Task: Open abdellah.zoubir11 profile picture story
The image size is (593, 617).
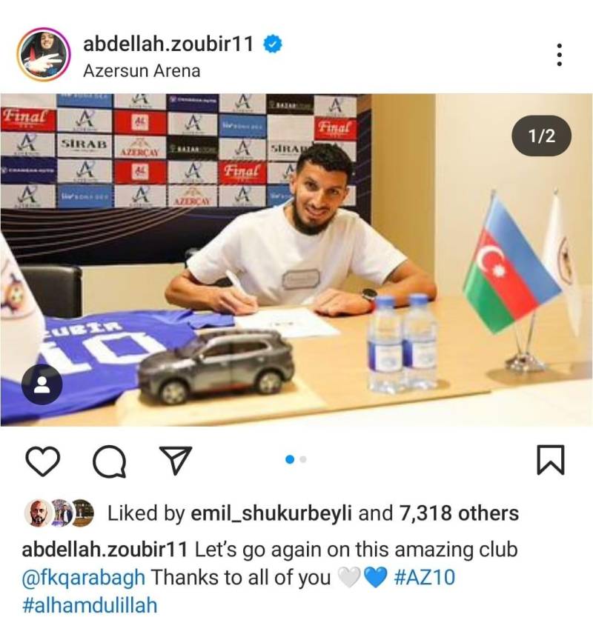Action: (x=43, y=54)
